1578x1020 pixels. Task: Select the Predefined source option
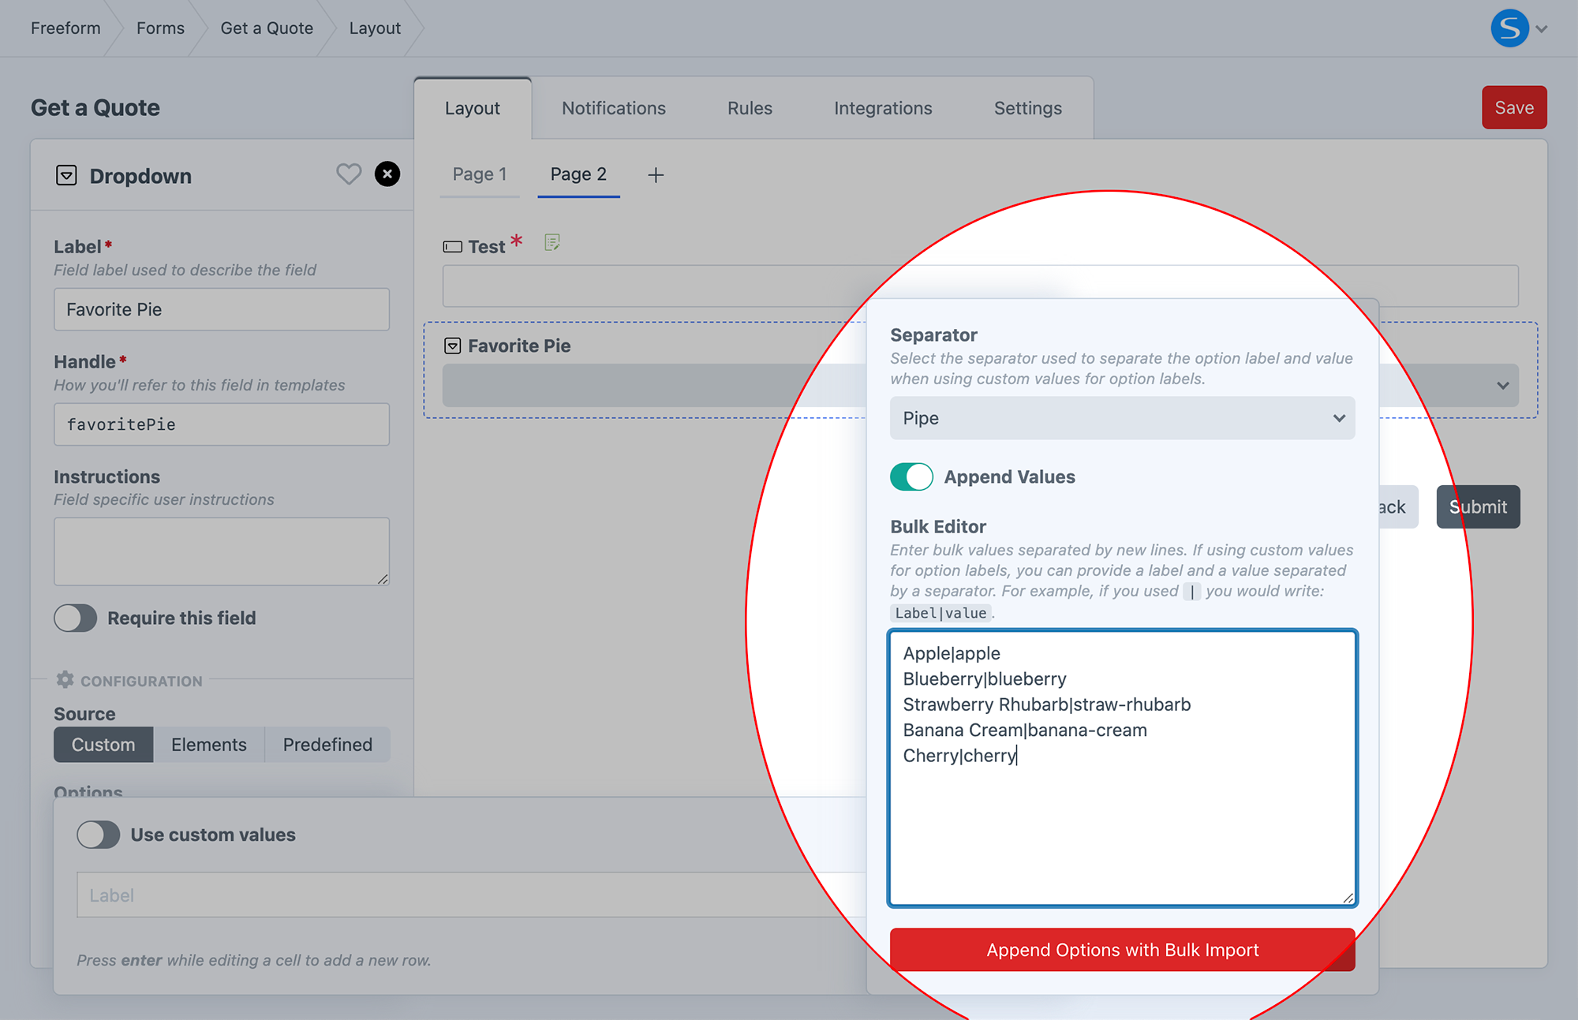pyautogui.click(x=327, y=744)
